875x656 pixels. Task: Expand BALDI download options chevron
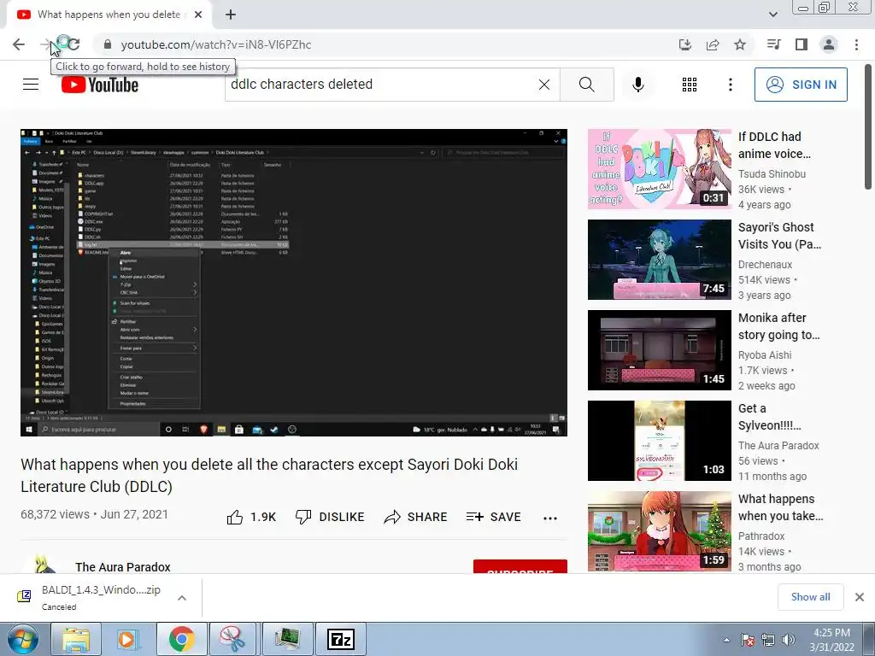(182, 597)
